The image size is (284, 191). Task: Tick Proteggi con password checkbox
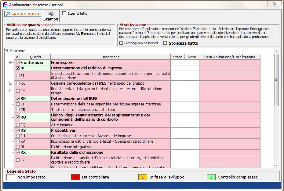coord(121,43)
